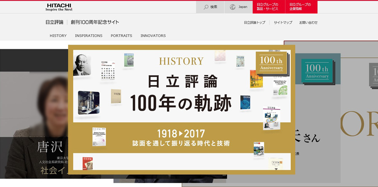Click the HISTORY banner heading
Image resolution: width=378 pixels, height=187 pixels.
point(181,61)
